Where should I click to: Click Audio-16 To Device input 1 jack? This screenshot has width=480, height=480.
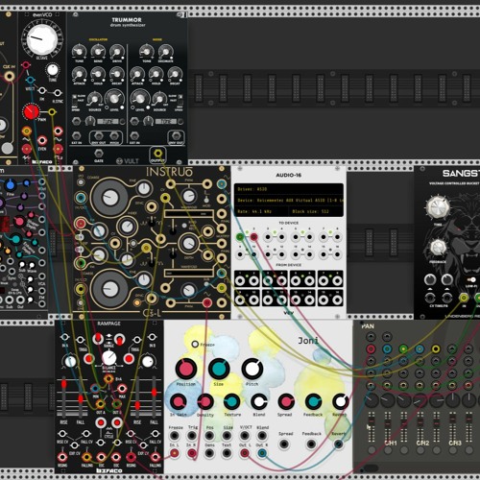pyautogui.click(x=240, y=237)
